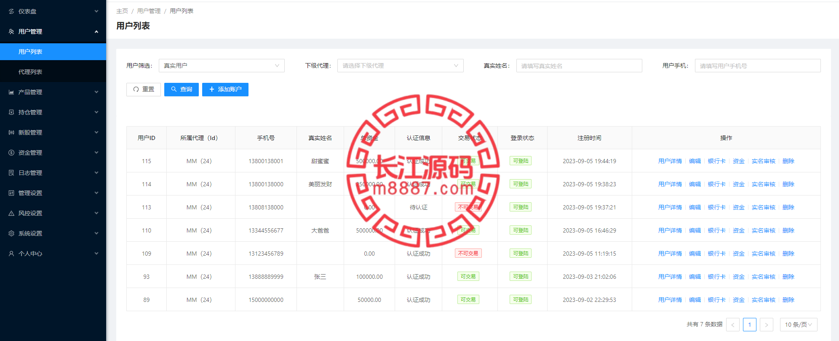Open the 个人中心 menu

[53, 254]
